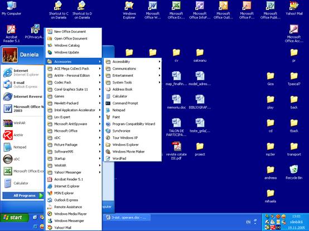Launch Tour Windows XP

133,137
